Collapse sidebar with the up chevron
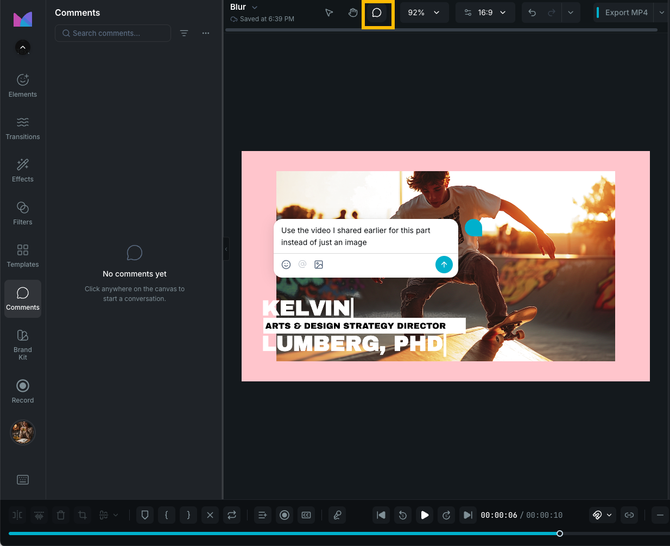 click(23, 48)
